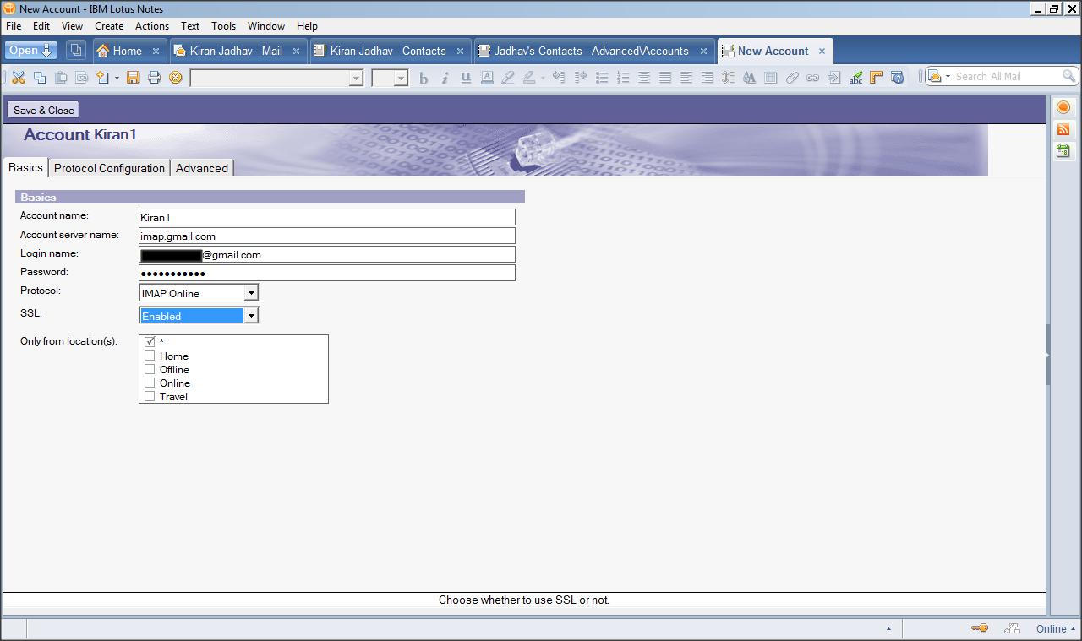
Task: Click the Copy toolbar icon
Action: click(40, 78)
